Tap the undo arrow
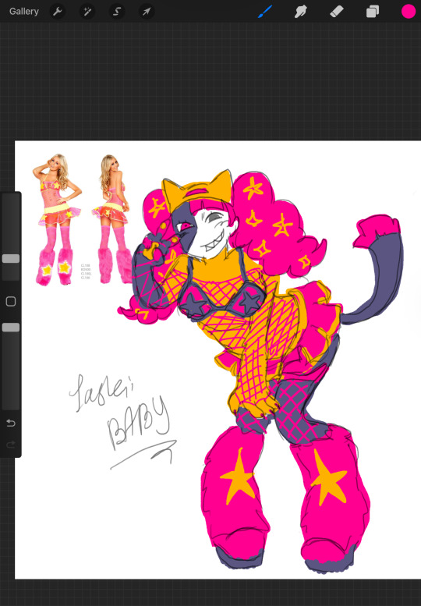The width and height of the screenshot is (421, 606). click(11, 423)
